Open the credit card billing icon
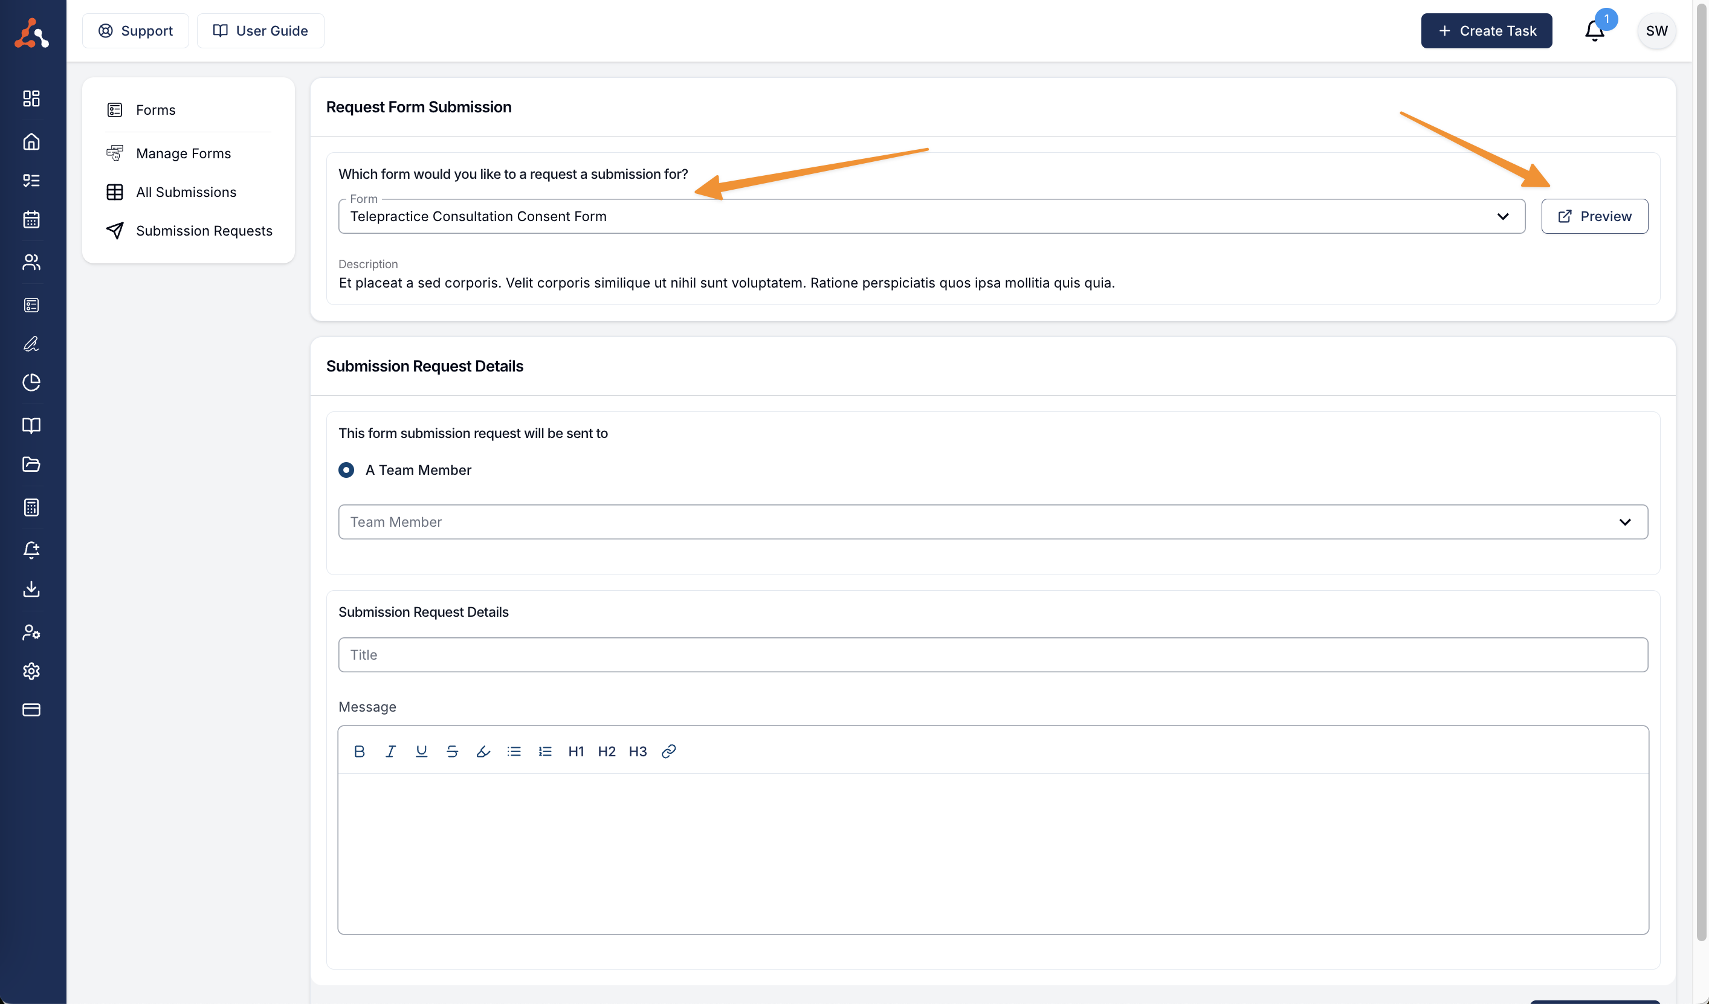 31,709
